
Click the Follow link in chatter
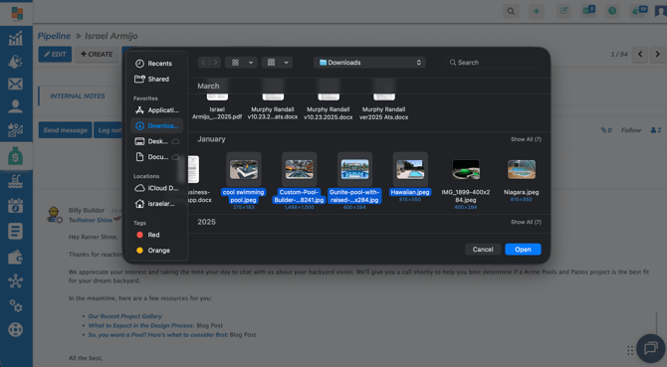[631, 130]
